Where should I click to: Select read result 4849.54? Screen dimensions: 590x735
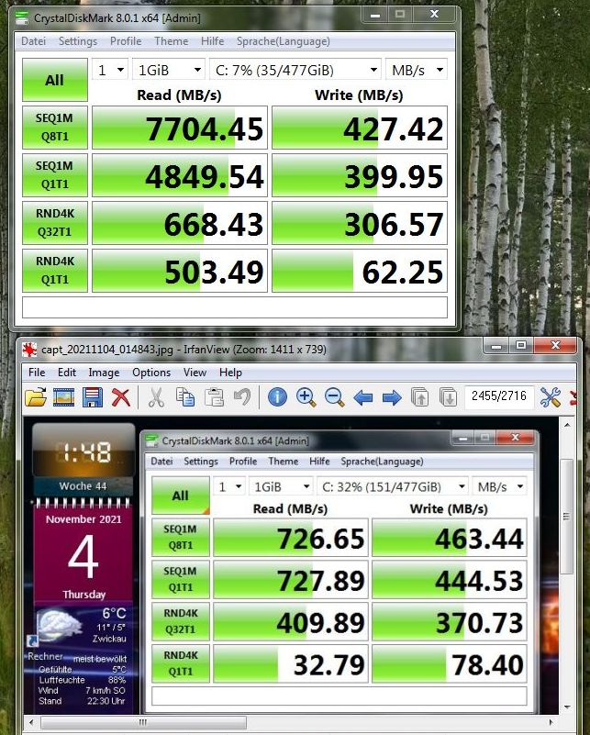pyautogui.click(x=180, y=175)
